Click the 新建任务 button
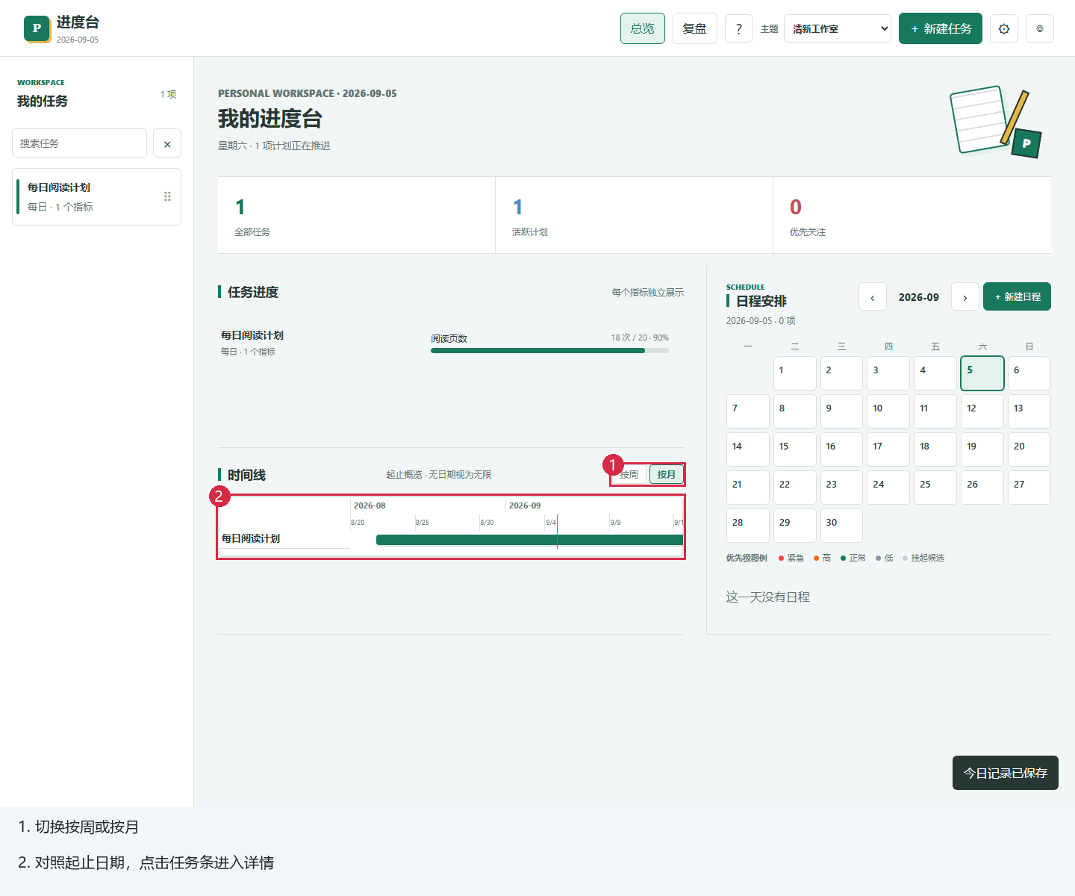This screenshot has height=896, width=1075. click(941, 28)
